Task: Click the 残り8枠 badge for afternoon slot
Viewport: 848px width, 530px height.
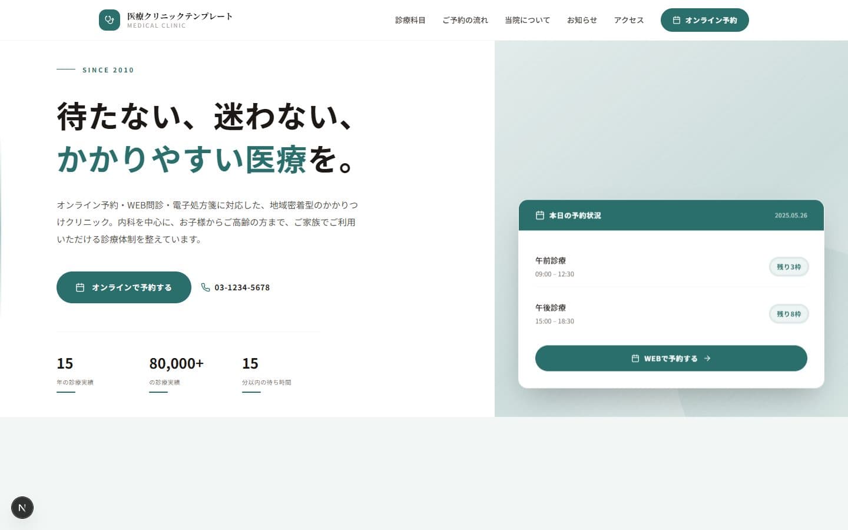Action: 789,314
